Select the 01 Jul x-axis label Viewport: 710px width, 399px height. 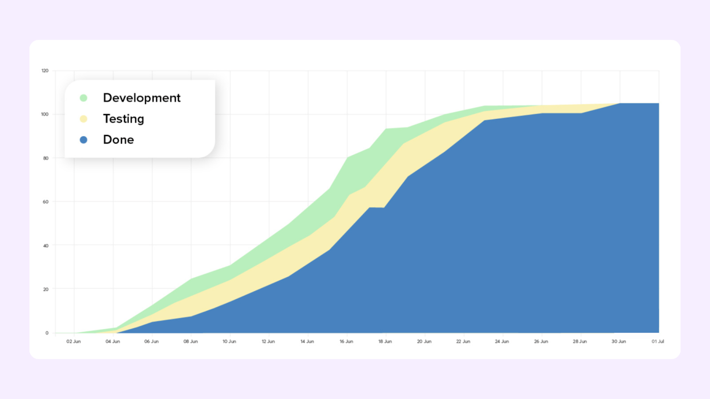(658, 341)
